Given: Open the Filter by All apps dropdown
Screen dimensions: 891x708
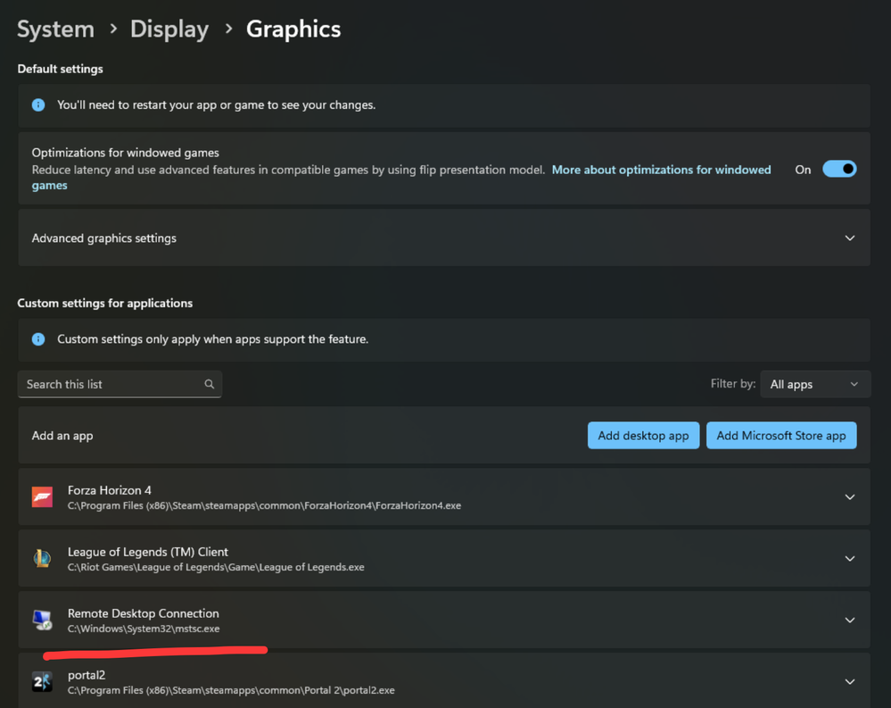Looking at the screenshot, I should click(x=815, y=385).
